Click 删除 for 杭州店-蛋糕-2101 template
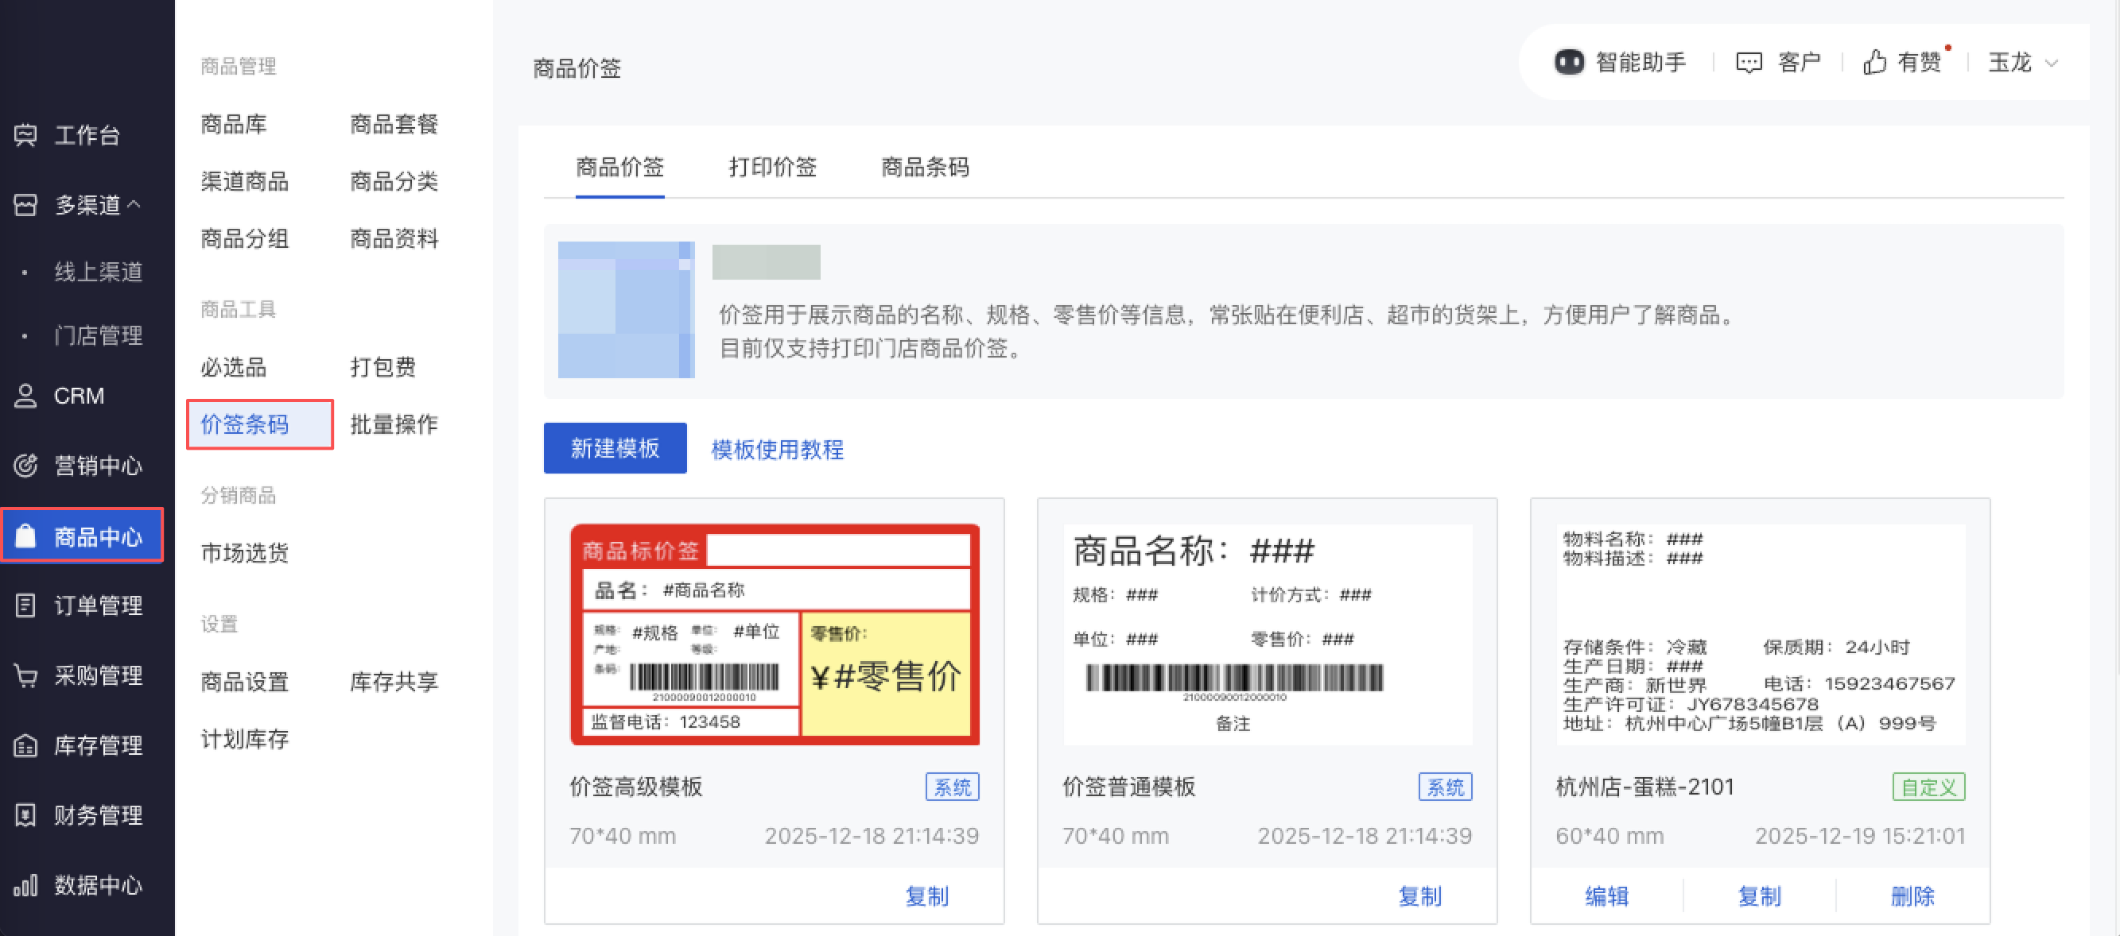The image size is (2120, 936). (x=1912, y=895)
